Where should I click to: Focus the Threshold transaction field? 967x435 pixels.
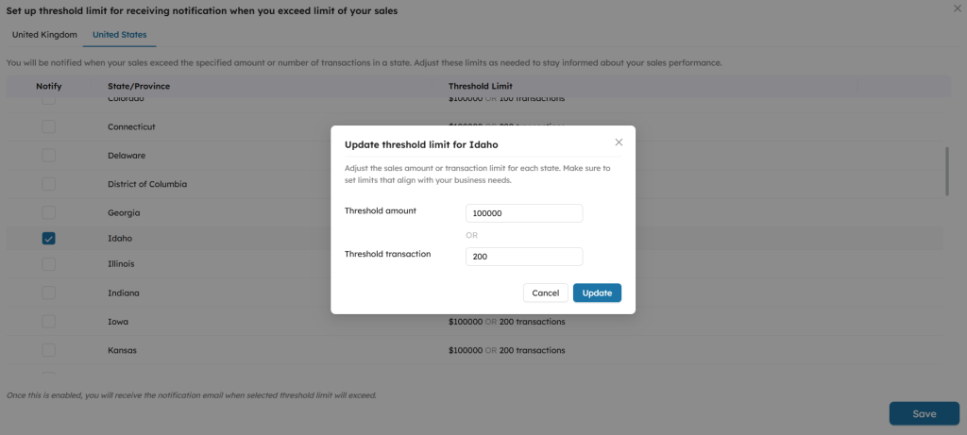[524, 257]
